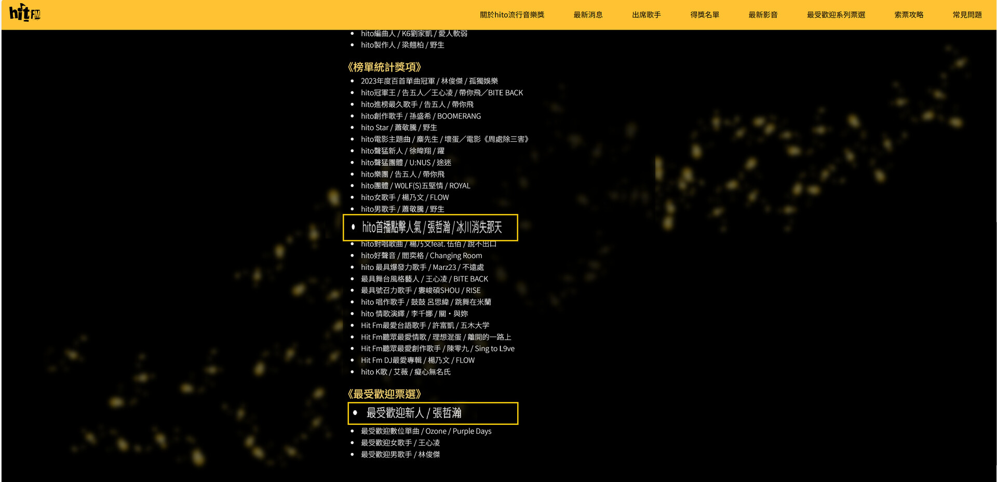Viewport: 997px width, 482px height.
Task: Click the 2023年度百首單曲冠軍 list item
Action: click(429, 81)
